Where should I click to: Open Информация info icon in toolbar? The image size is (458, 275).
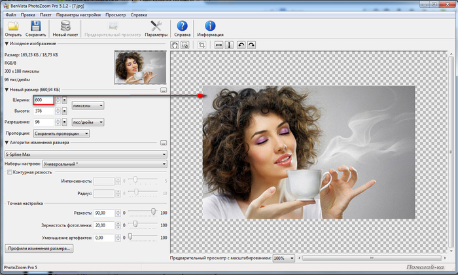(210, 29)
